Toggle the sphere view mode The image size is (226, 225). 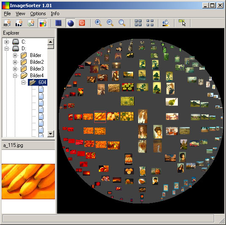tap(71, 23)
